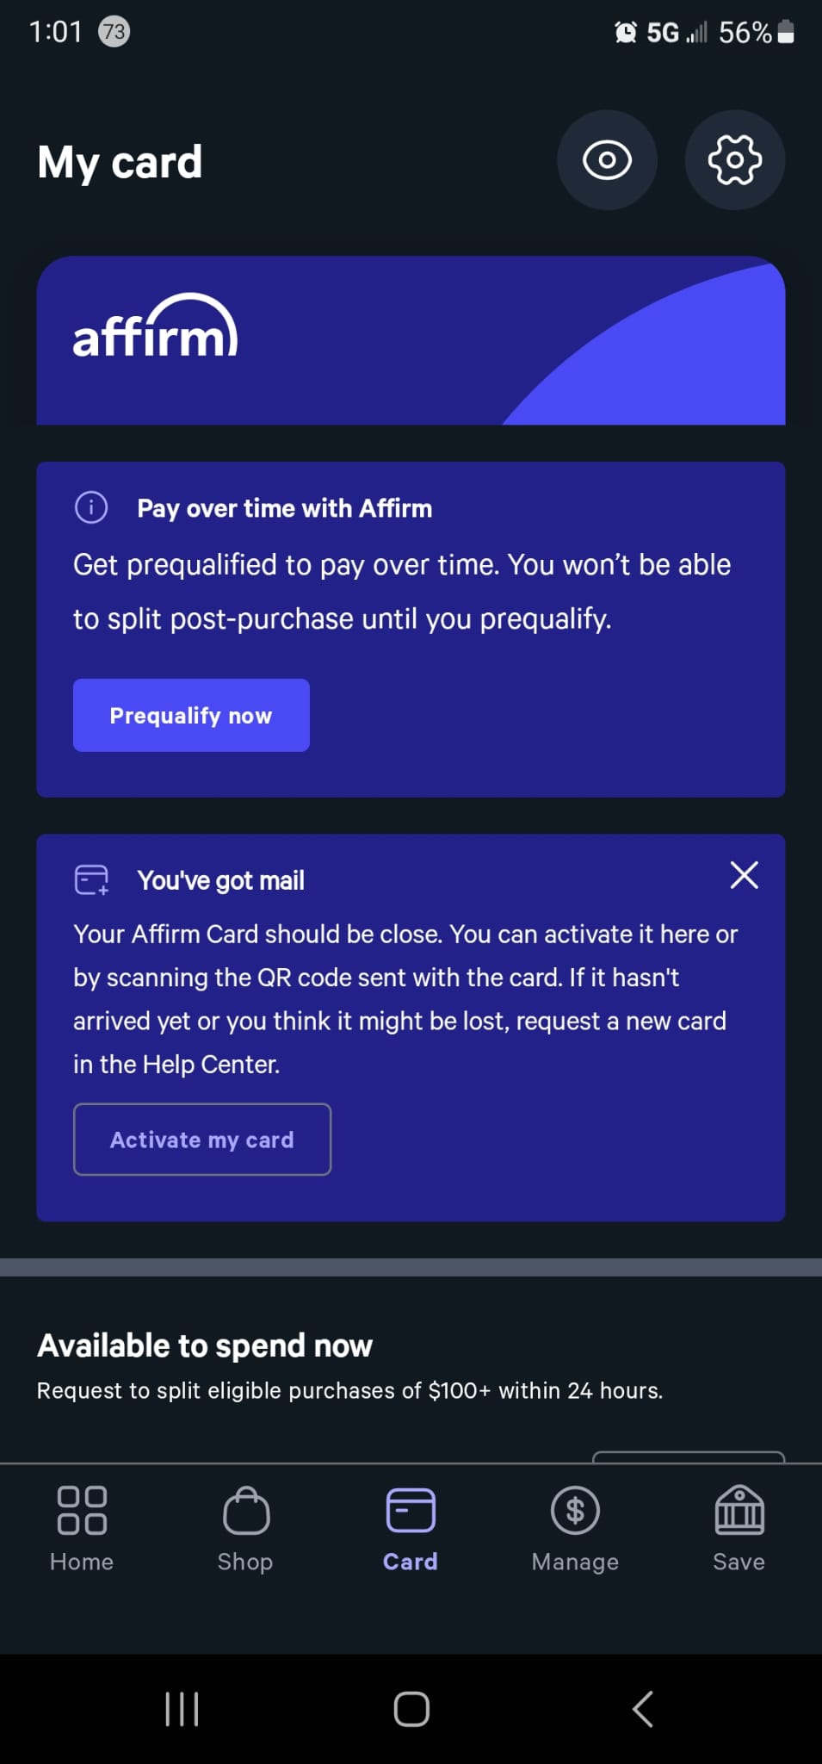The image size is (822, 1764).
Task: Toggle card details visibility eye icon
Action: tap(607, 160)
